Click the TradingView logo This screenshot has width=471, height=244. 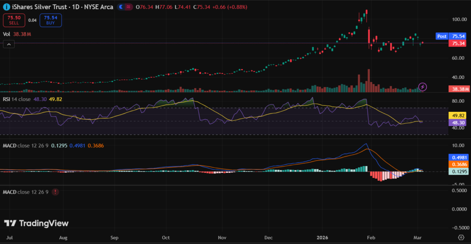(x=36, y=223)
